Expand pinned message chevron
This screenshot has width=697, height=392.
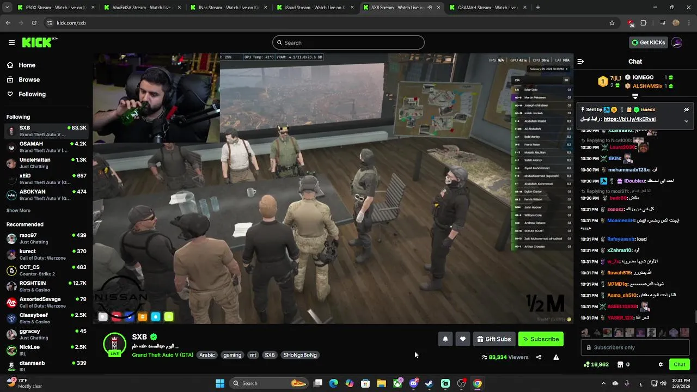pyautogui.click(x=686, y=121)
